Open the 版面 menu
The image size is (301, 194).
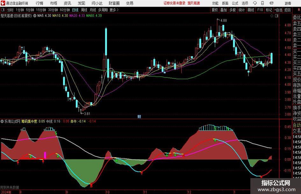coord(225,3)
